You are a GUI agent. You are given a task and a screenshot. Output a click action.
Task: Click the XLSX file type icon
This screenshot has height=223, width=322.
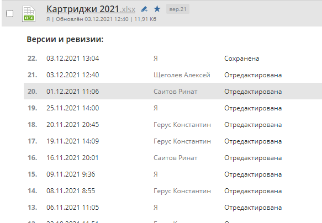(29, 14)
